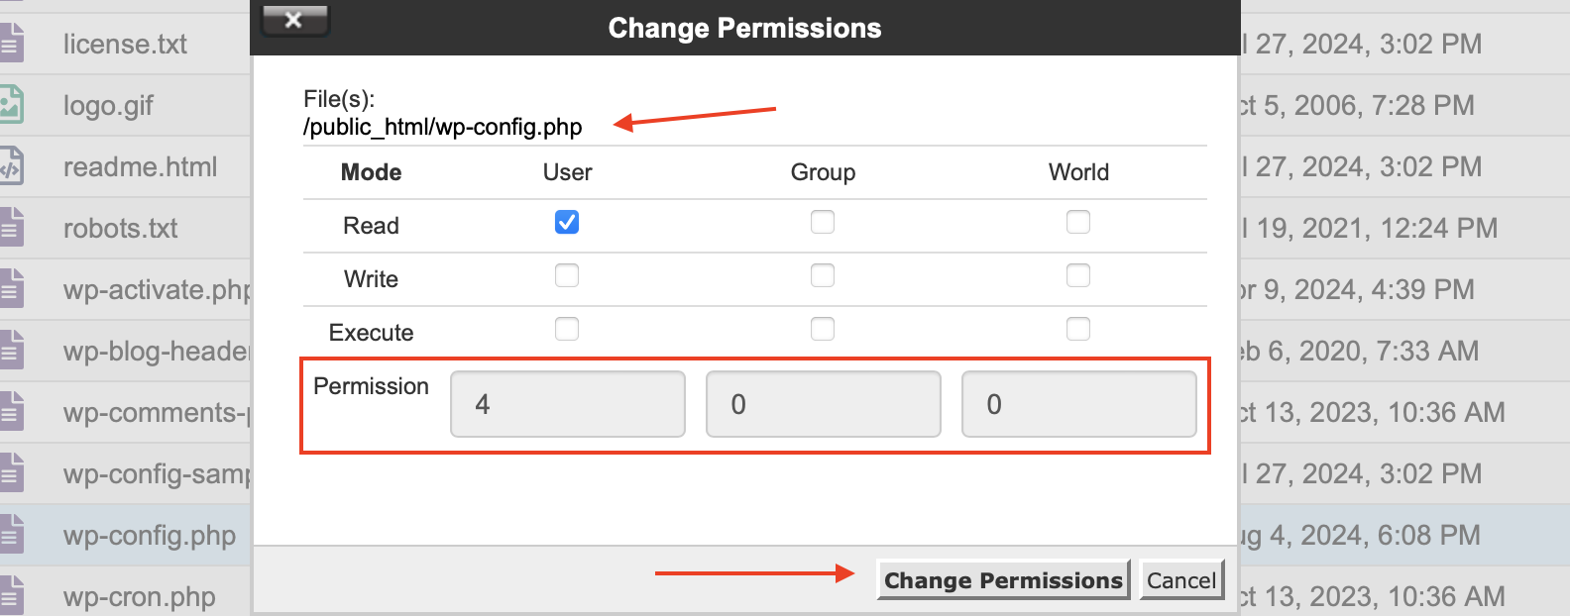The width and height of the screenshot is (1570, 616).
Task: Click the robots.txt file icon
Action: [14, 227]
